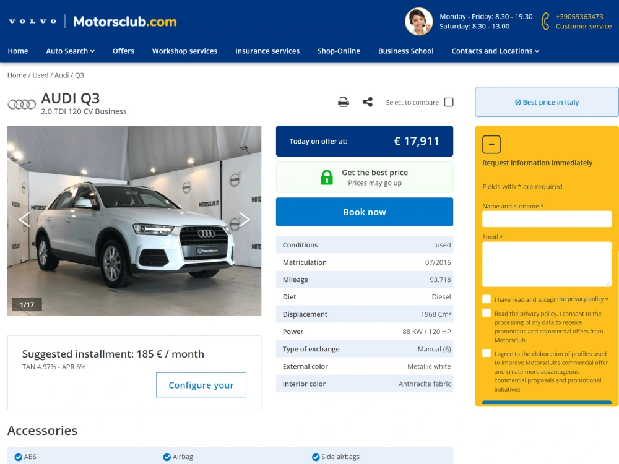Click the '07/2016' matriculation value
619x464 pixels.
point(438,262)
